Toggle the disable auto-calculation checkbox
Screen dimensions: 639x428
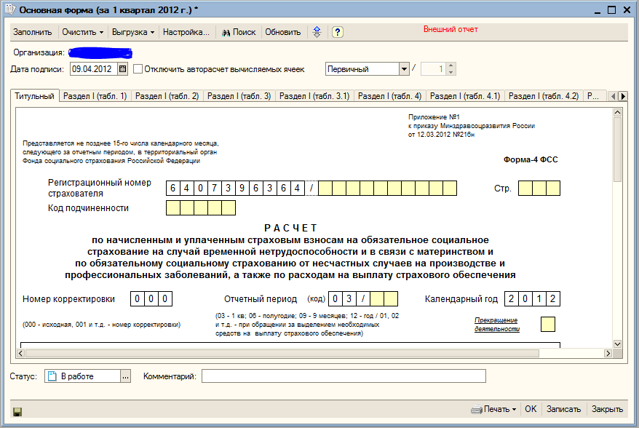pyautogui.click(x=138, y=69)
